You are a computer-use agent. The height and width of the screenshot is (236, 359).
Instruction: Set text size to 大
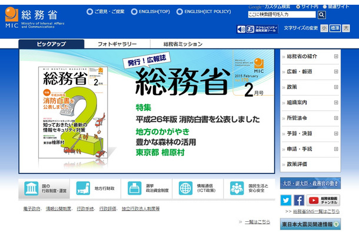click(346, 28)
